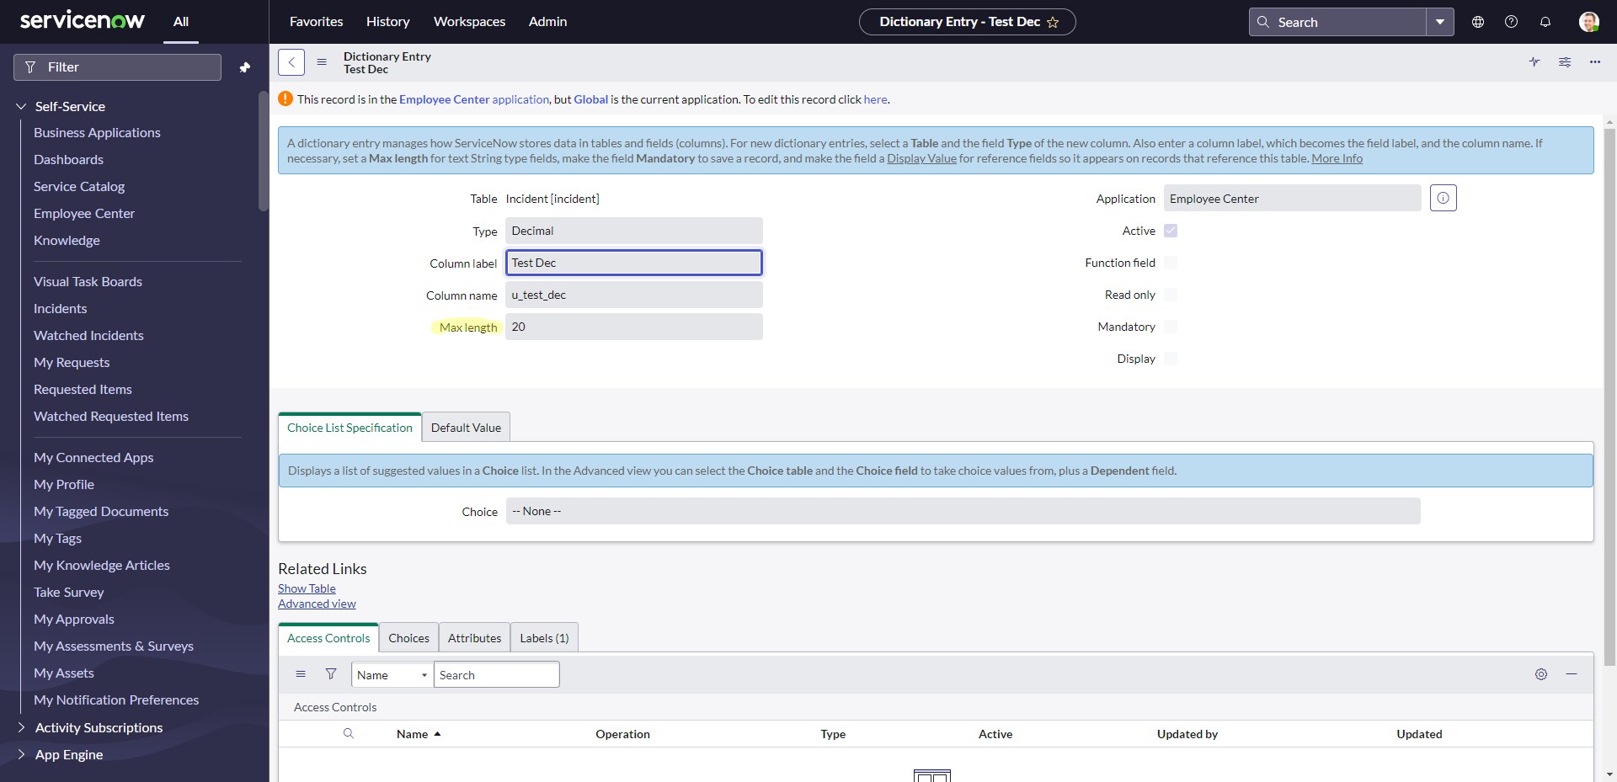Open form personalization settings icon
1617x782 pixels.
(1565, 62)
